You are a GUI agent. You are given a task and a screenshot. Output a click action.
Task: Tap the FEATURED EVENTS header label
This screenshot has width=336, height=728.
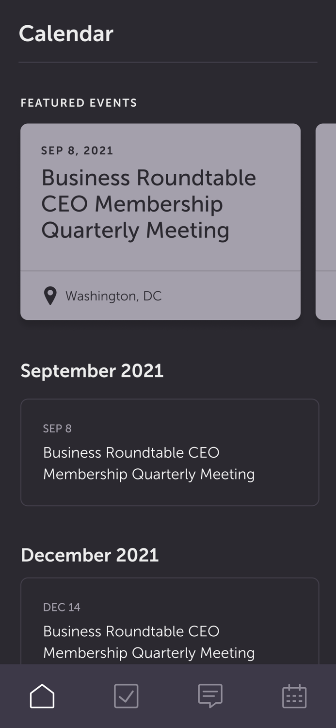click(x=79, y=103)
